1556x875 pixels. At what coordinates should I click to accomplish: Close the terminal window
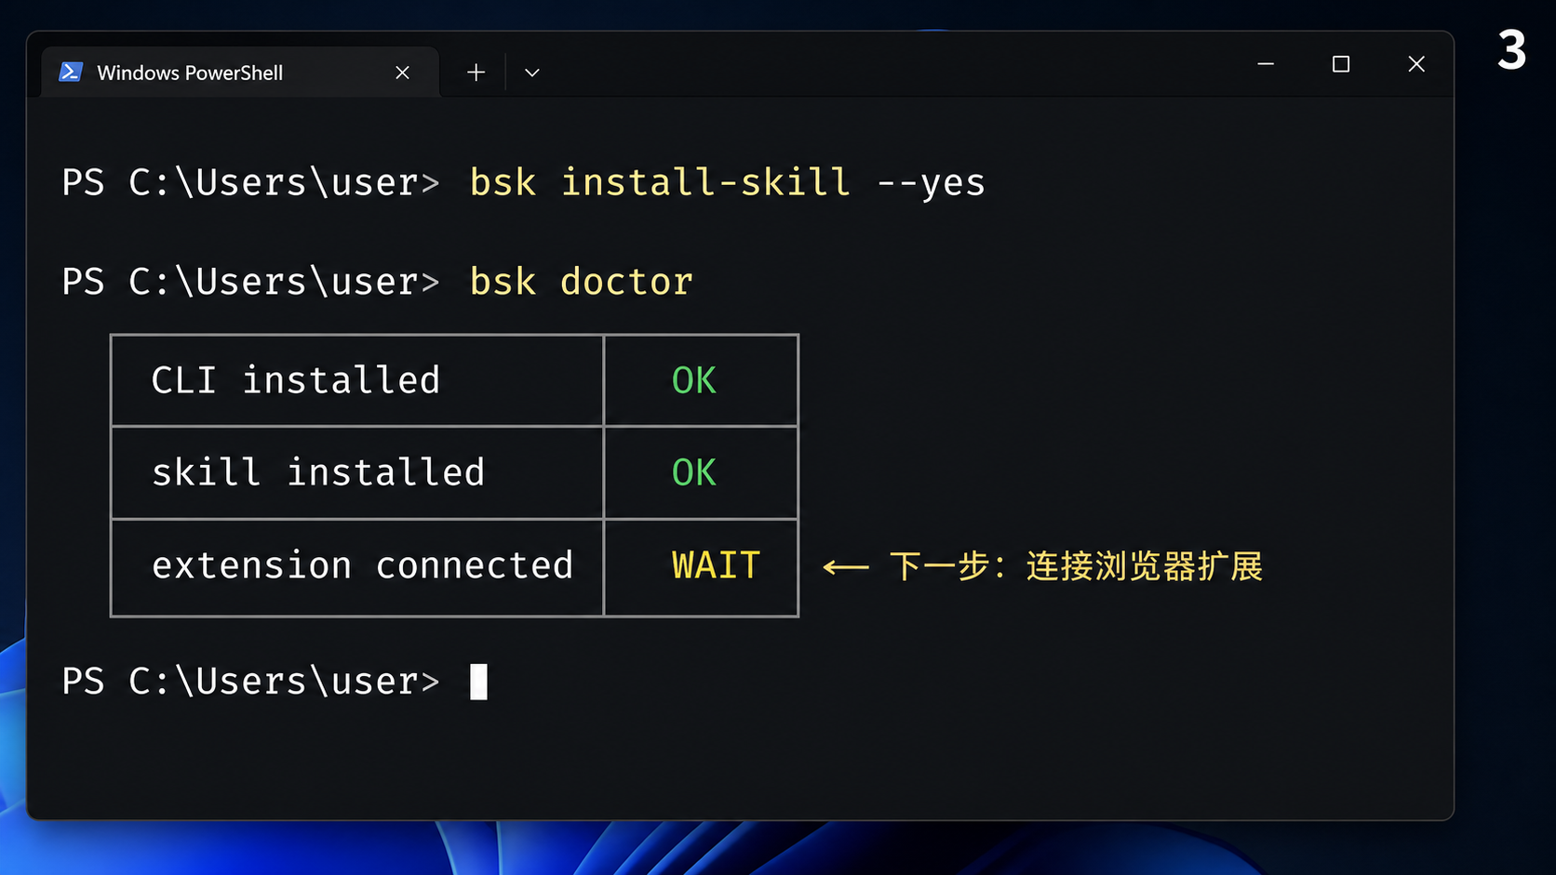(1416, 64)
